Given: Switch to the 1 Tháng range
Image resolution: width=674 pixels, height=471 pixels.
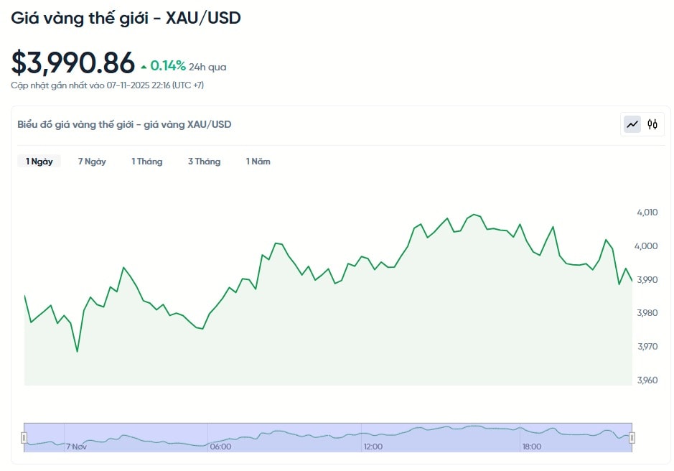Looking at the screenshot, I should [x=146, y=162].
